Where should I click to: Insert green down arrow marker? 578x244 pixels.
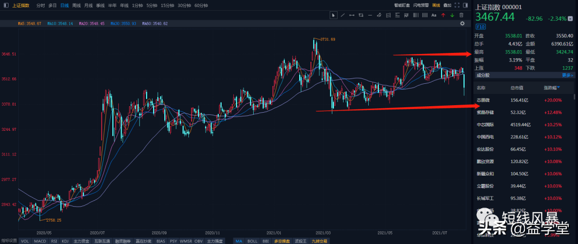pos(452,15)
